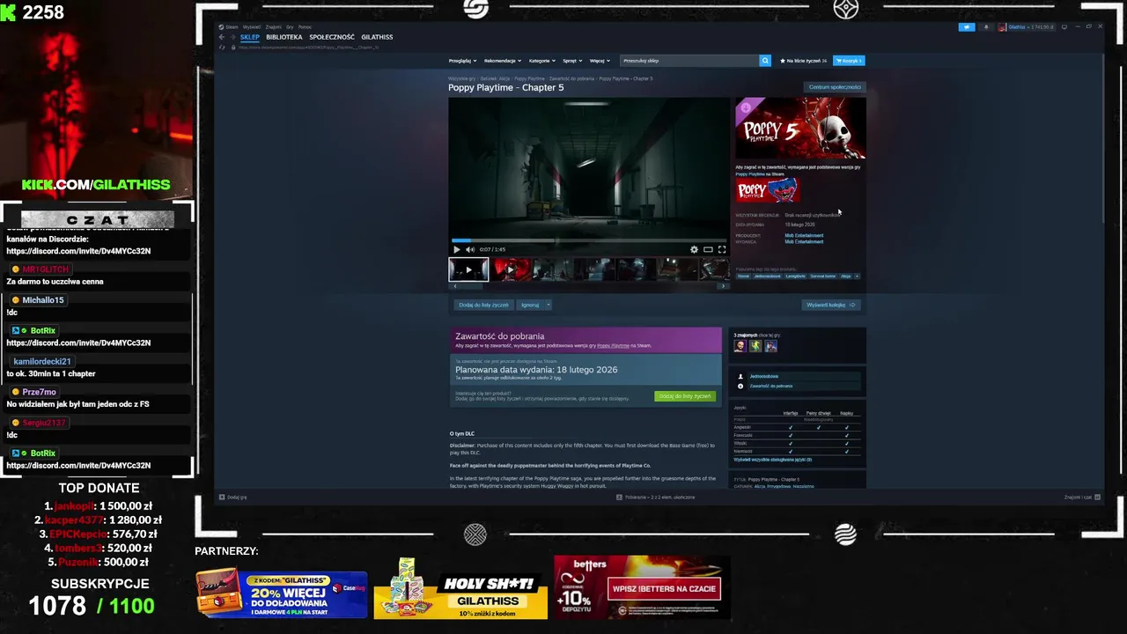1127x634 pixels.
Task: Open the Znajomi menu in title bar
Action: [273, 27]
